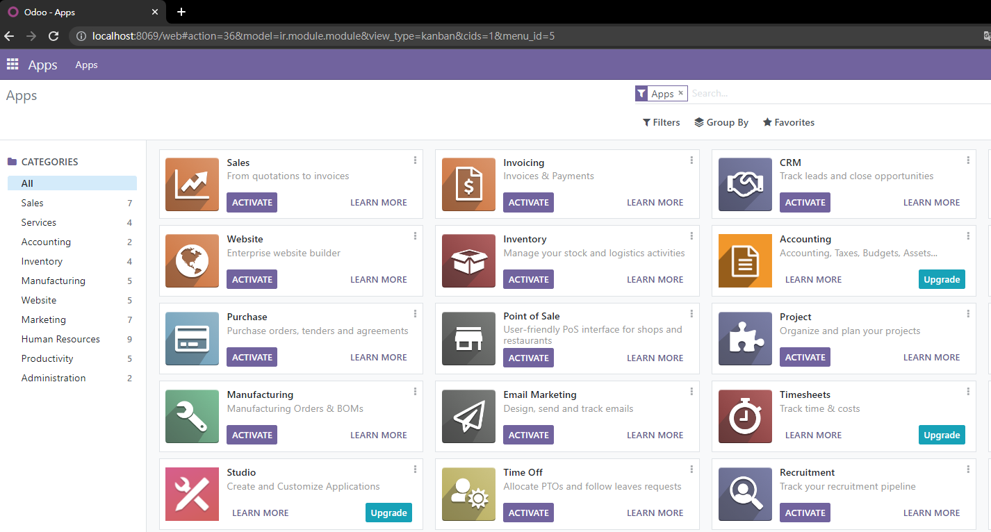Image resolution: width=991 pixels, height=532 pixels.
Task: Open Learn More for Invoicing
Action: point(655,202)
